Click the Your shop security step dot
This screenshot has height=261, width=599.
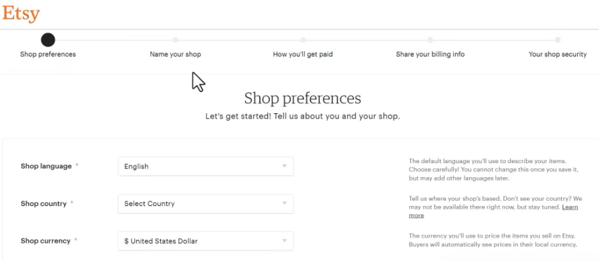557,40
